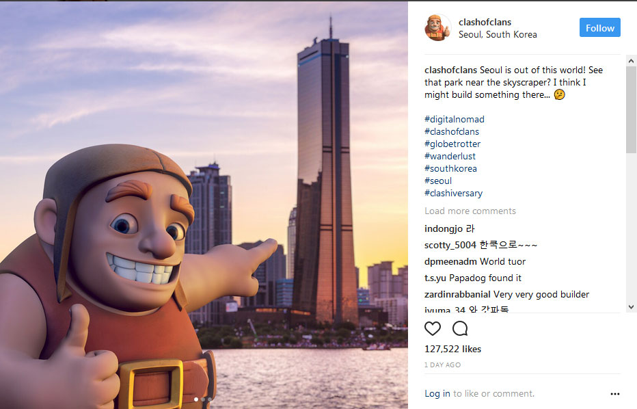This screenshot has width=637, height=409.
Task: Open commenter scotty_5004's profile
Action: click(450, 245)
